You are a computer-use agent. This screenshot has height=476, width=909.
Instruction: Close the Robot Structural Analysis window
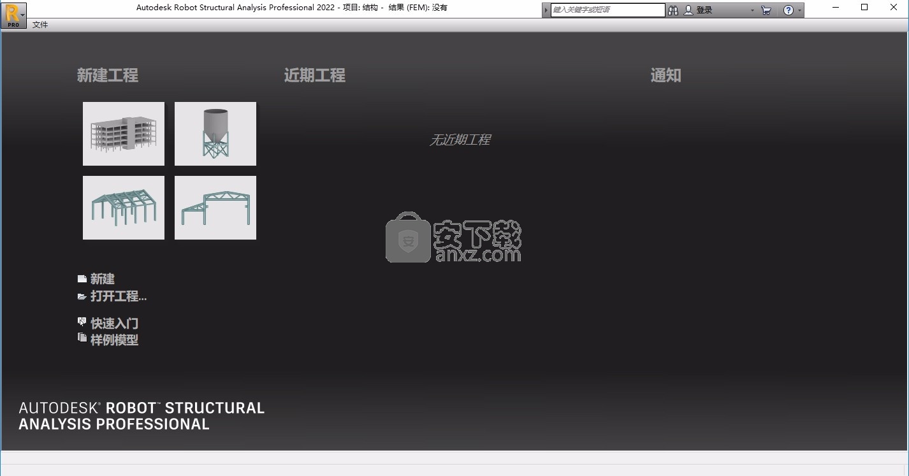coord(894,8)
